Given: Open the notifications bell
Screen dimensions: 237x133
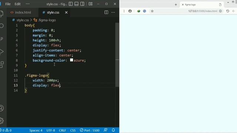Looking at the screenshot, I should [113, 130].
